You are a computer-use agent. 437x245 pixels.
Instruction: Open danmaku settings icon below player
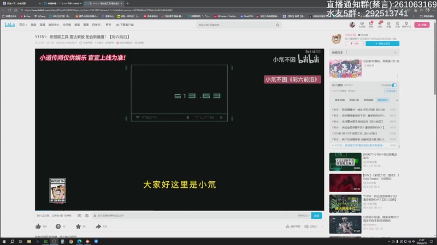click(x=87, y=216)
